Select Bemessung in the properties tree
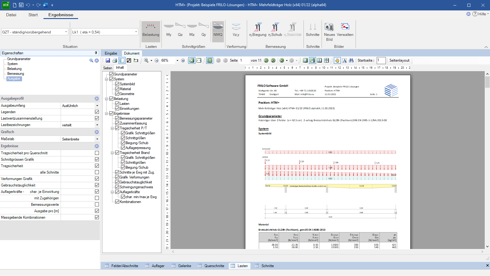Image resolution: width=490 pixels, height=276 pixels. pos(15,74)
